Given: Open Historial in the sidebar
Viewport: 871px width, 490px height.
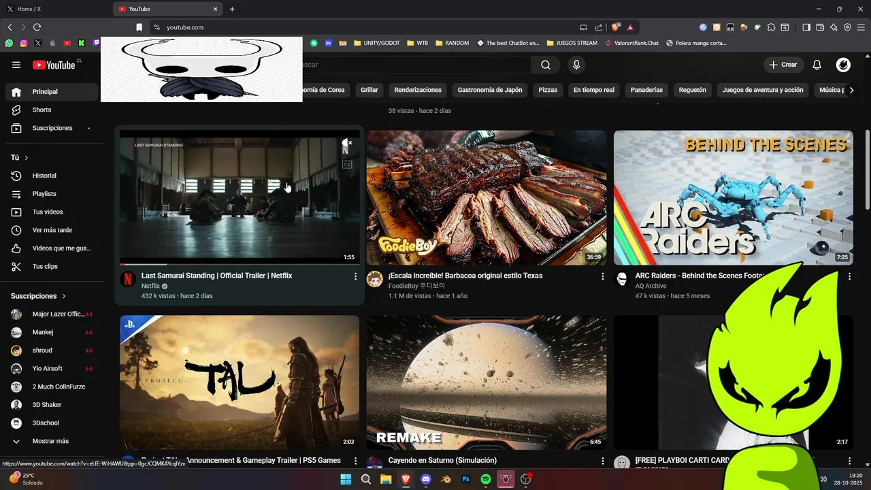Looking at the screenshot, I should (x=52, y=176).
